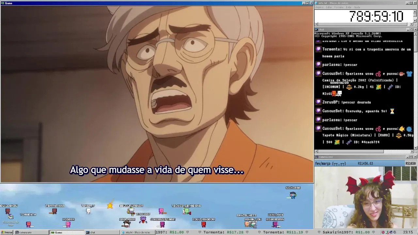Click the chat window scroll down arrow
This screenshot has width=418, height=235.
[x=415, y=148]
